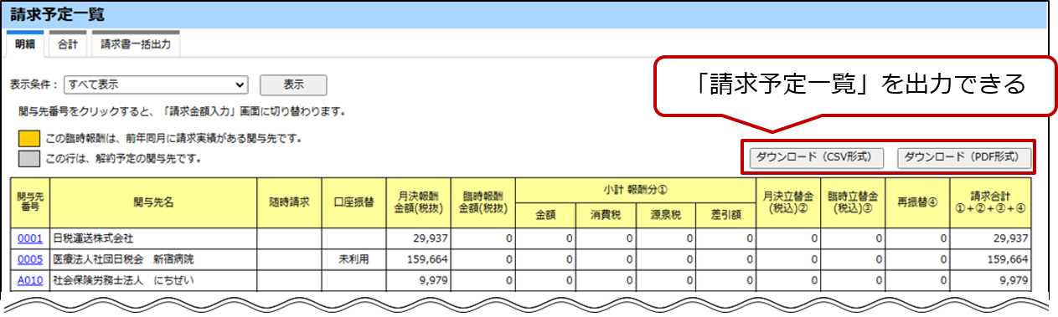Open 関与先番号 link 0005
Viewport: 1058px width, 317px height.
(29, 259)
